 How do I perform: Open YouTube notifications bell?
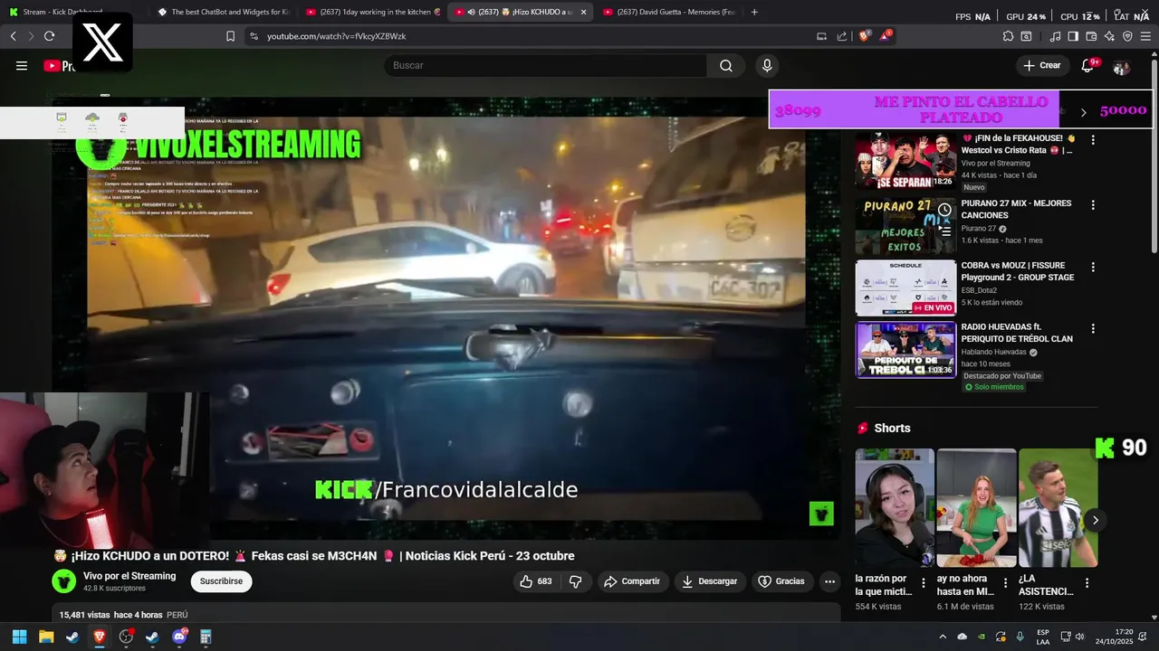click(1087, 65)
